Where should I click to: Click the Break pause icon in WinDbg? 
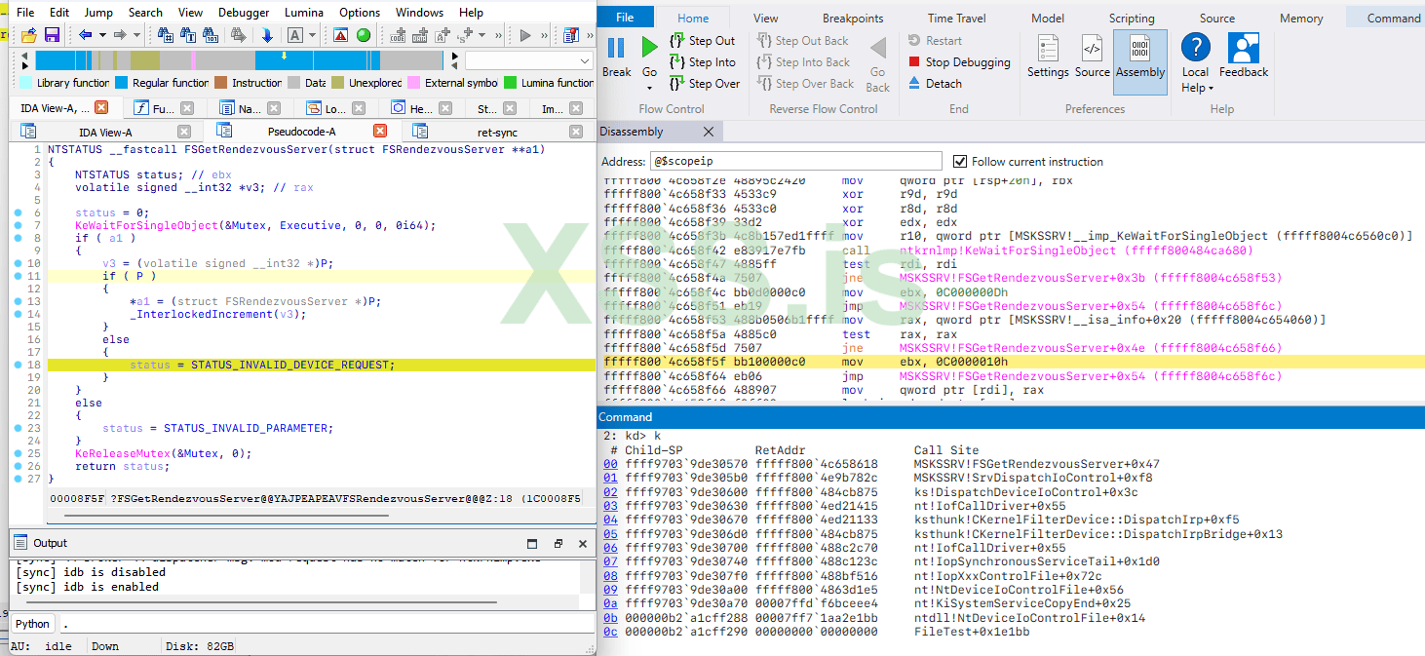(x=616, y=49)
